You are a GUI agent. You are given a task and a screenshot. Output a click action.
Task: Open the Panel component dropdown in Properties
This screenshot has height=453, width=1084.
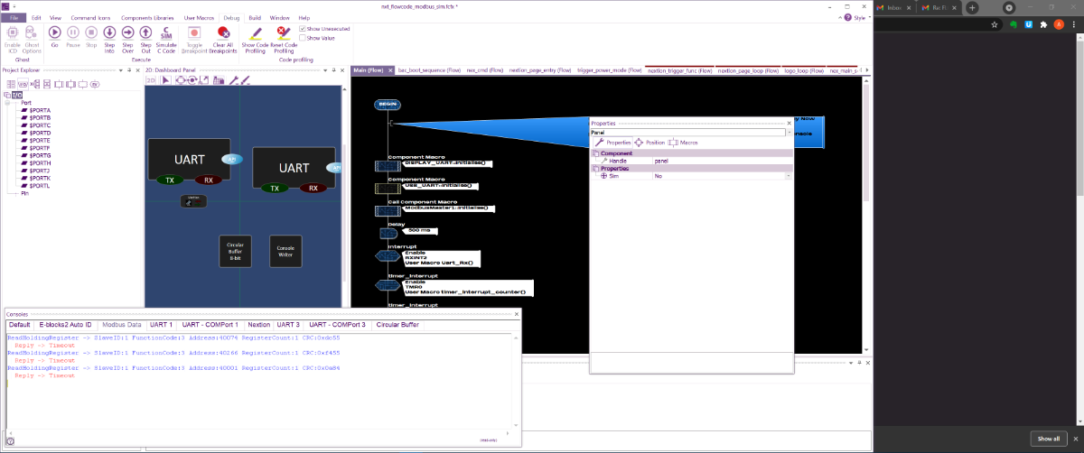[790, 132]
